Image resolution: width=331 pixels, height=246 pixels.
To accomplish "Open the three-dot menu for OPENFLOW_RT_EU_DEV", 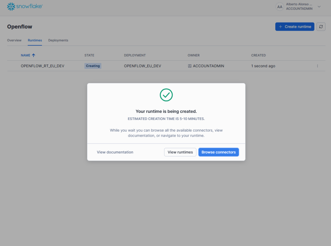I will pos(317,66).
